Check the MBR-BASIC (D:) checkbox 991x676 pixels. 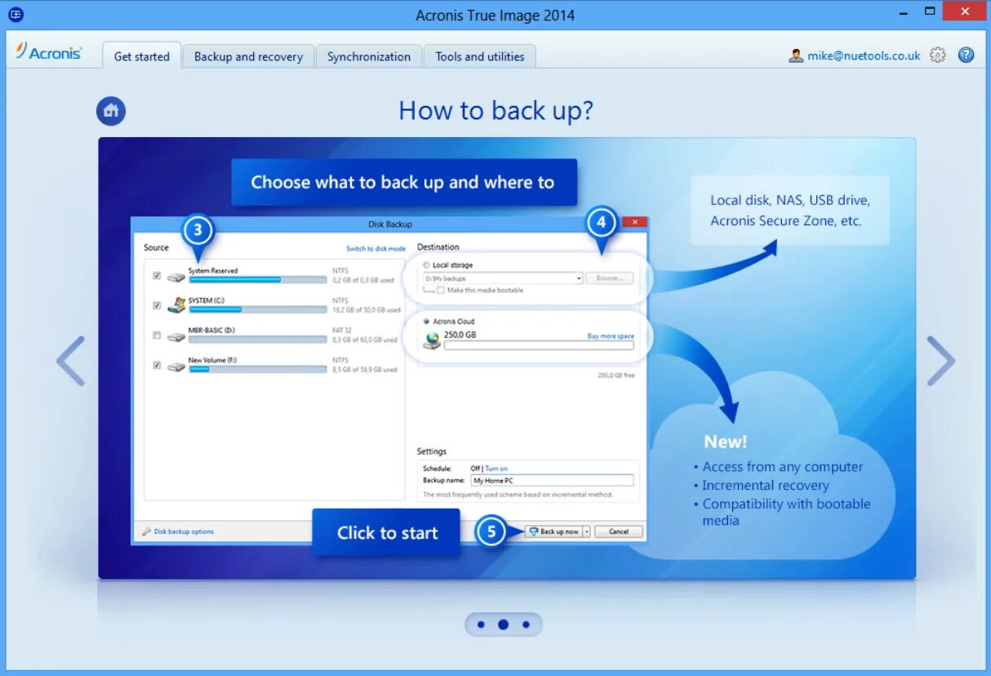click(x=157, y=335)
